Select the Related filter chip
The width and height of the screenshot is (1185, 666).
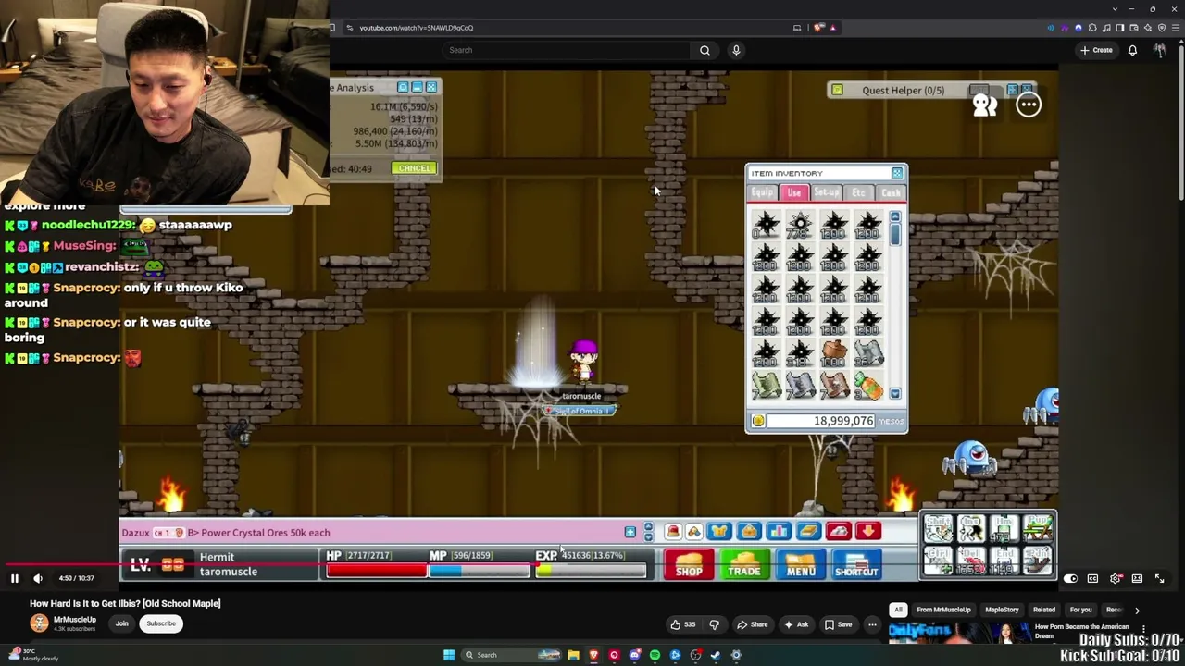[1043, 610]
